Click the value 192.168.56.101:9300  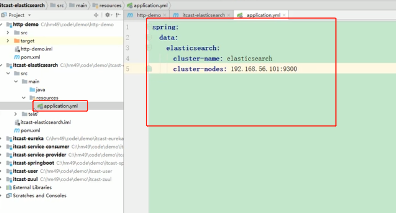click(x=264, y=69)
